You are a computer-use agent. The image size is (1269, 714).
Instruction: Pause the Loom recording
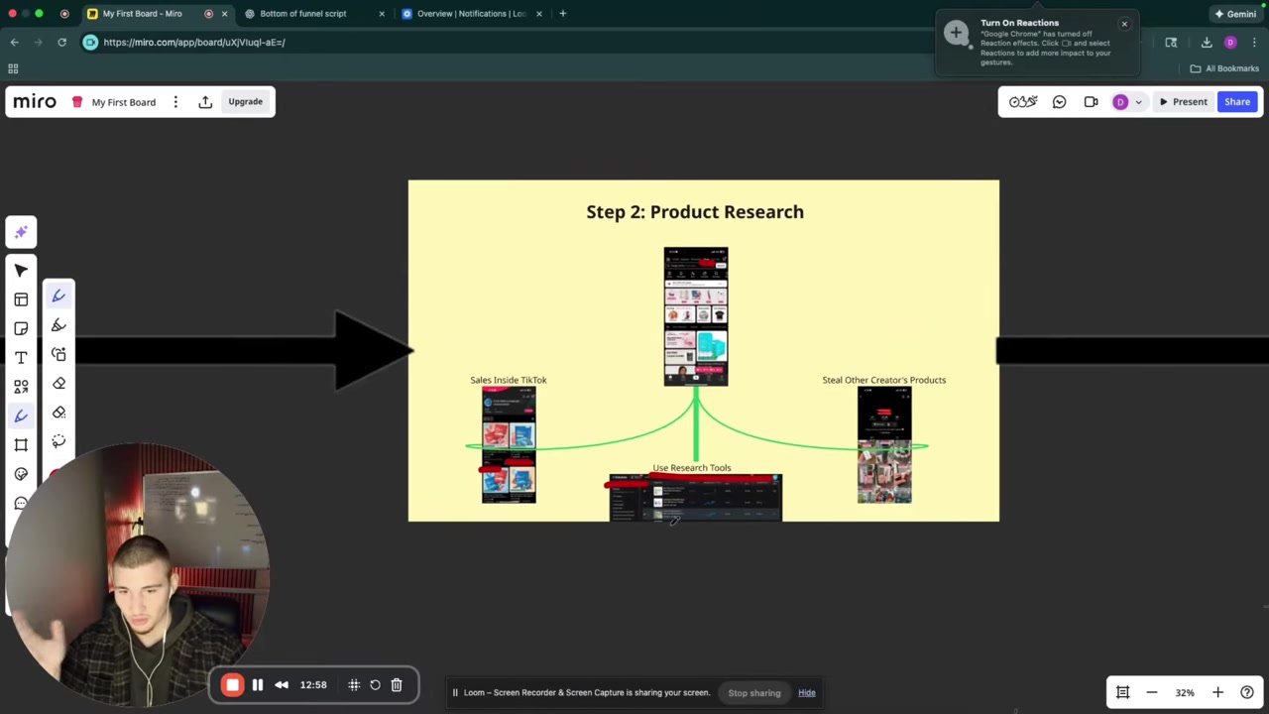point(257,684)
